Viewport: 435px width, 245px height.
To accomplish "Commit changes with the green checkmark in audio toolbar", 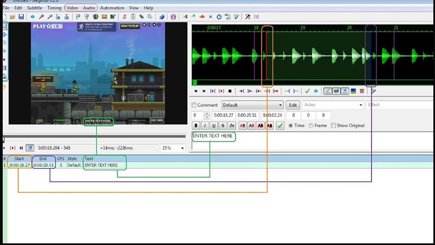I will click(307, 91).
